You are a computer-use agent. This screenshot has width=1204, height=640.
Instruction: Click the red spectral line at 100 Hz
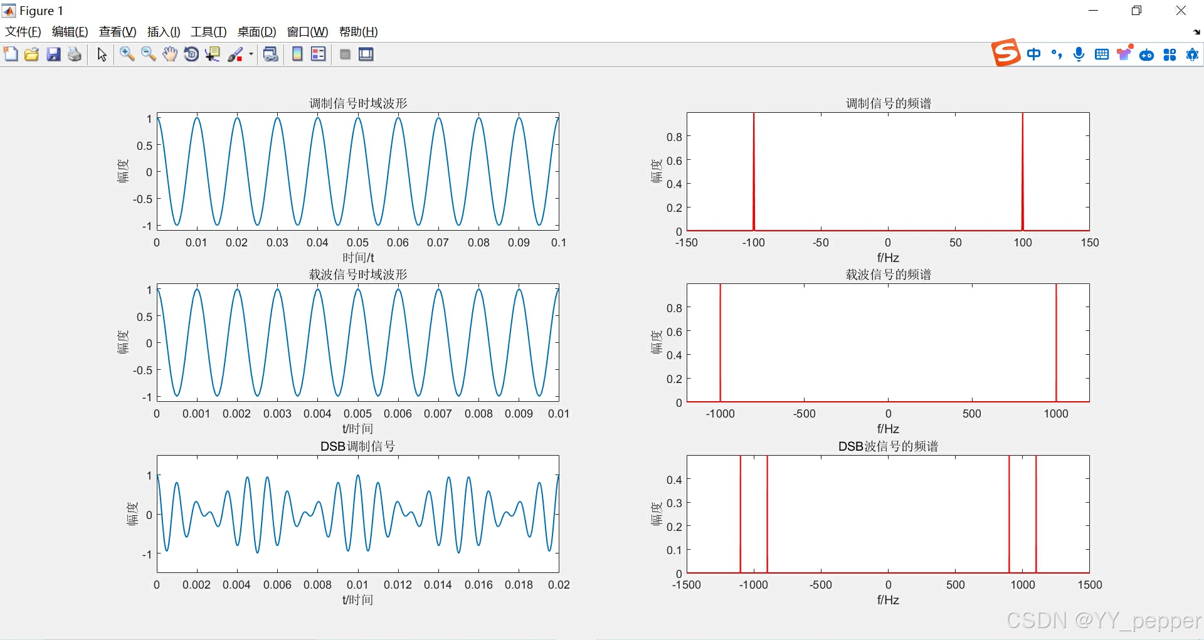tap(1023, 172)
